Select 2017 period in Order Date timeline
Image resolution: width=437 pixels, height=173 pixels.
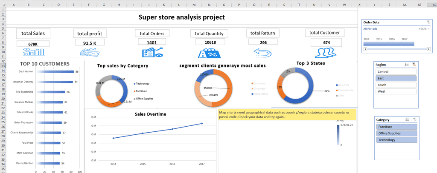pos(408,44)
